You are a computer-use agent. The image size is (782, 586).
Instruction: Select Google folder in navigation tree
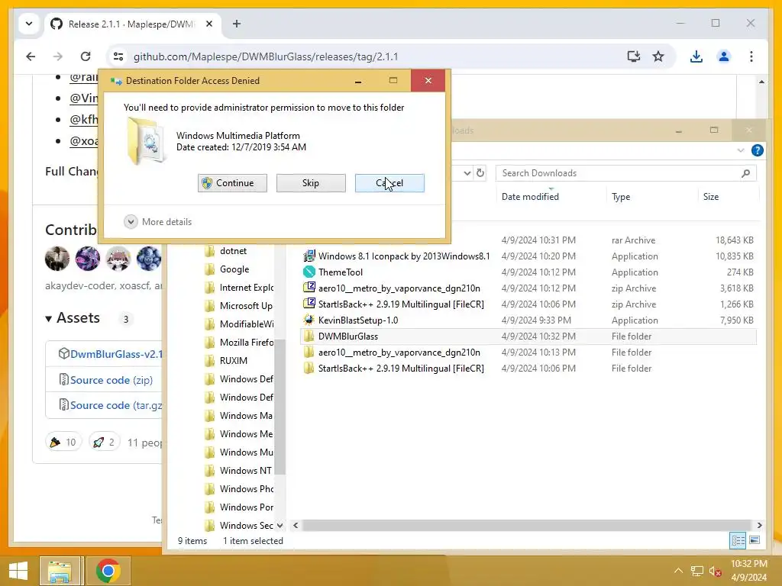click(234, 269)
